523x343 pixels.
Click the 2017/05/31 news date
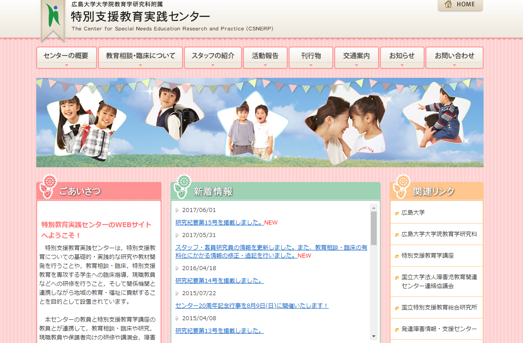[x=199, y=235]
